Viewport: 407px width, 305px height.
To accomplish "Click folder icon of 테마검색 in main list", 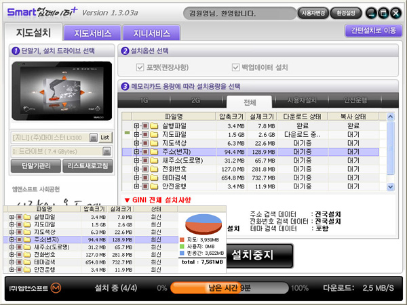I will (x=154, y=178).
